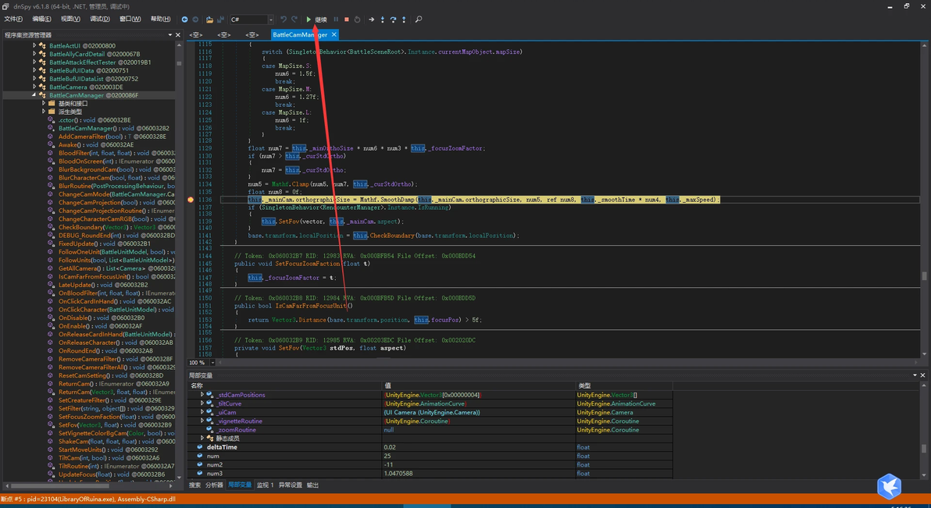Click the Open file folder icon
Viewport: 931px width, 508px height.
click(209, 20)
